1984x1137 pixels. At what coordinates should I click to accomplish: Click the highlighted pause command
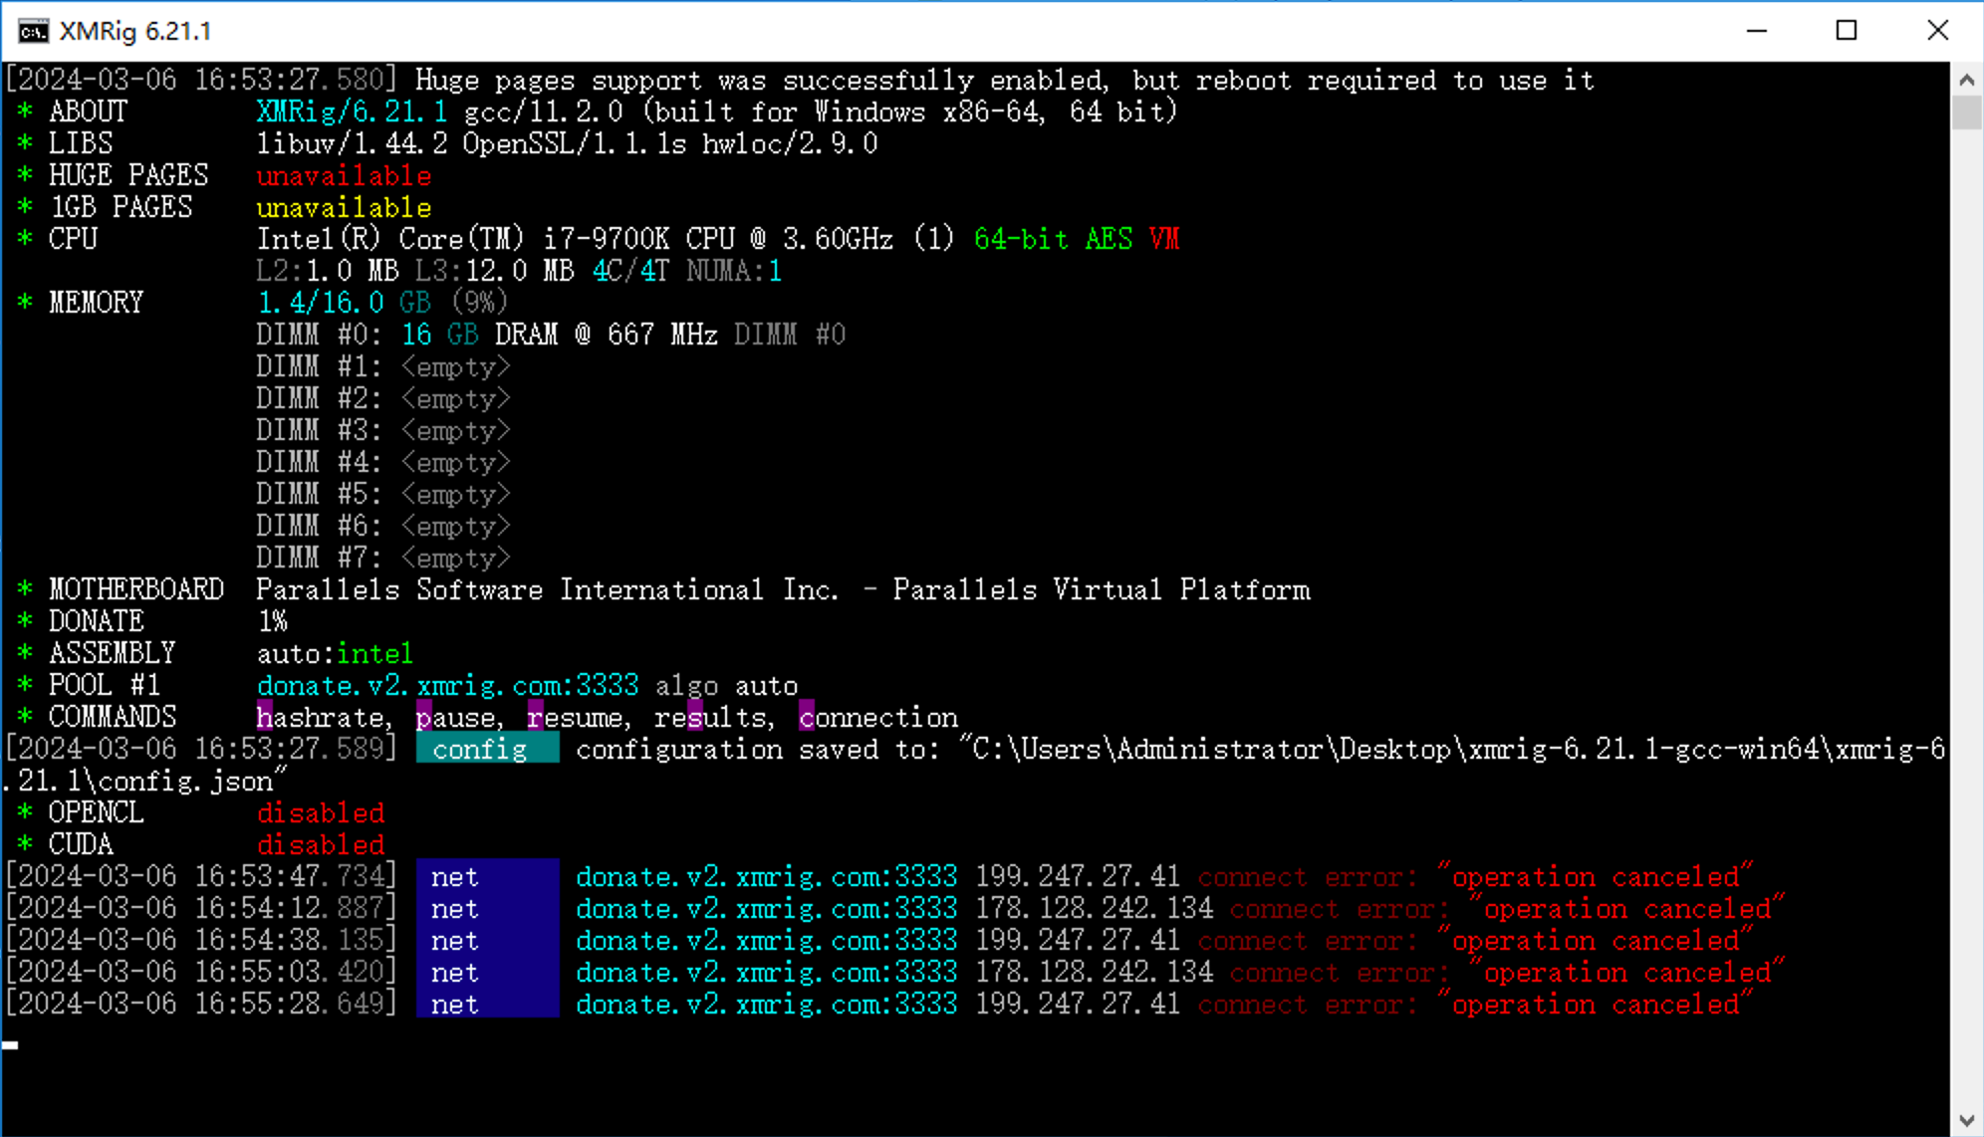pyautogui.click(x=456, y=717)
